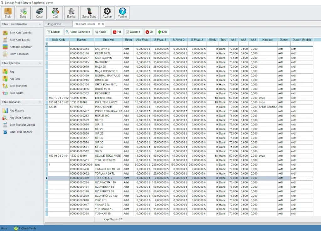Click the Stok Adı filter field
This screenshot has height=231, width=321.
click(x=108, y=44)
